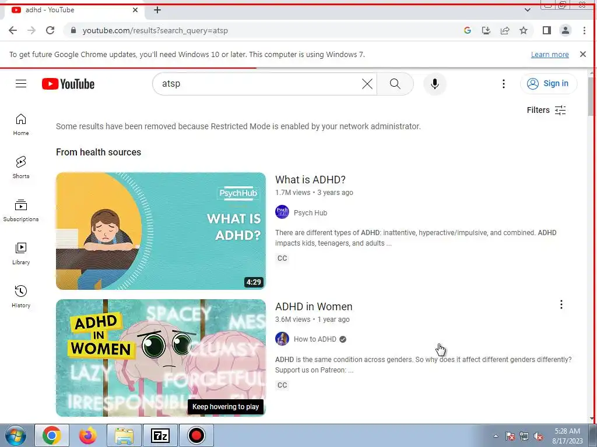597x447 pixels.
Task: Click '1.7M views • 3 years ago' text
Action: point(314,193)
